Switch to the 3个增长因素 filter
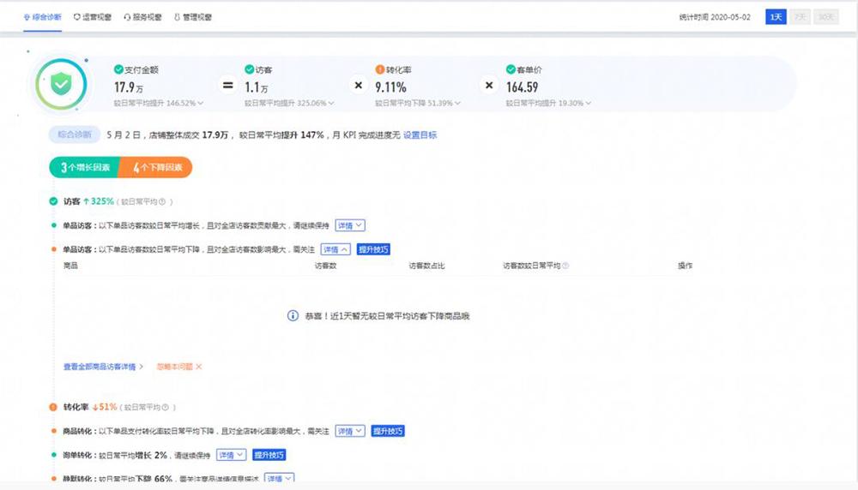This screenshot has width=858, height=490. click(85, 168)
